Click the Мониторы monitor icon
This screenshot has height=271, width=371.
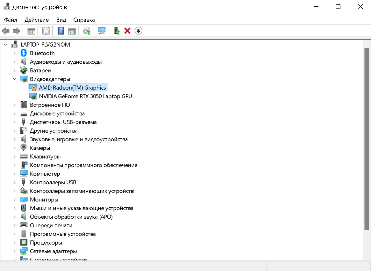coord(24,200)
